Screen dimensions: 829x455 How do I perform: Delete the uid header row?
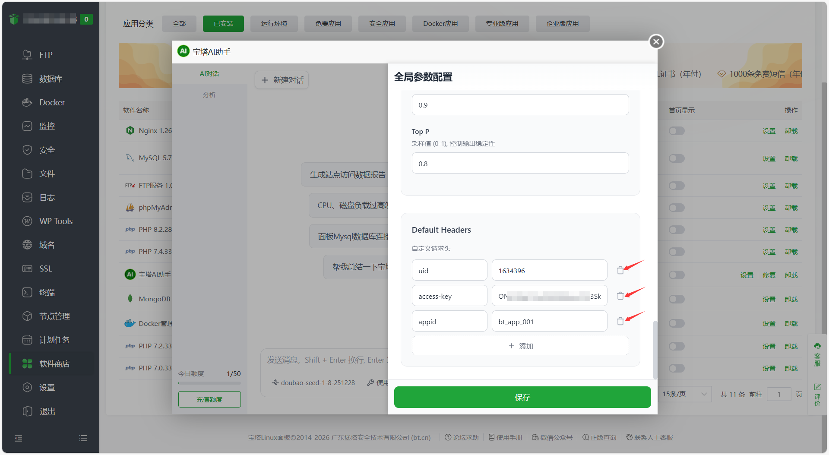tap(620, 271)
